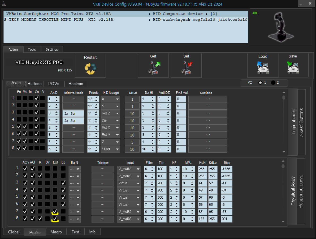
Task: Open Eq N dropdown for physical axis 8
Action: 75,219
